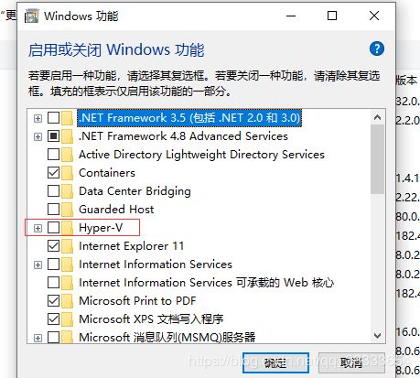Uncheck the Containers checkbox

point(53,173)
